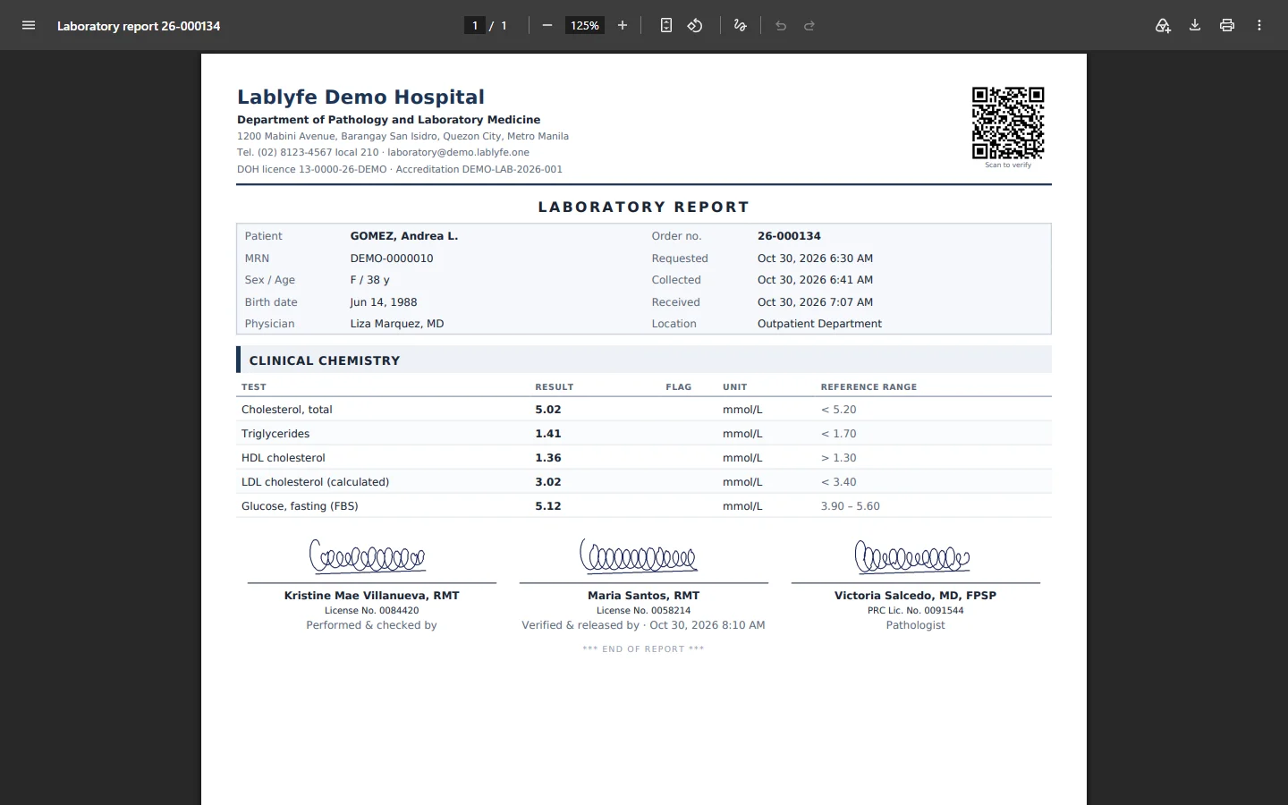The image size is (1288, 805).
Task: Open the sidebar hamburger menu
Action: (29, 25)
